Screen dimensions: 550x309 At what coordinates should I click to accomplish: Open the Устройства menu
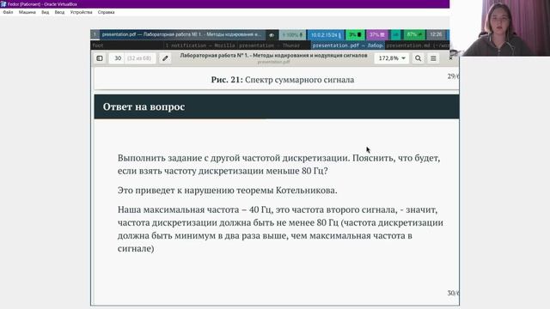[x=81, y=12]
